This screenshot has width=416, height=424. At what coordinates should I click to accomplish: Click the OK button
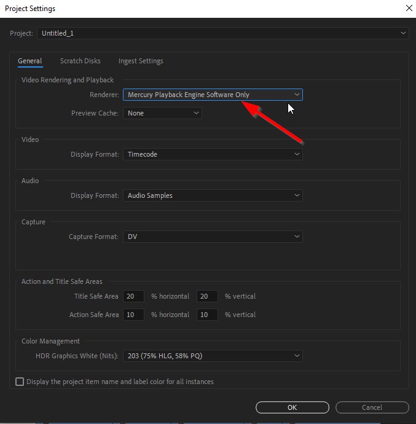click(292, 407)
